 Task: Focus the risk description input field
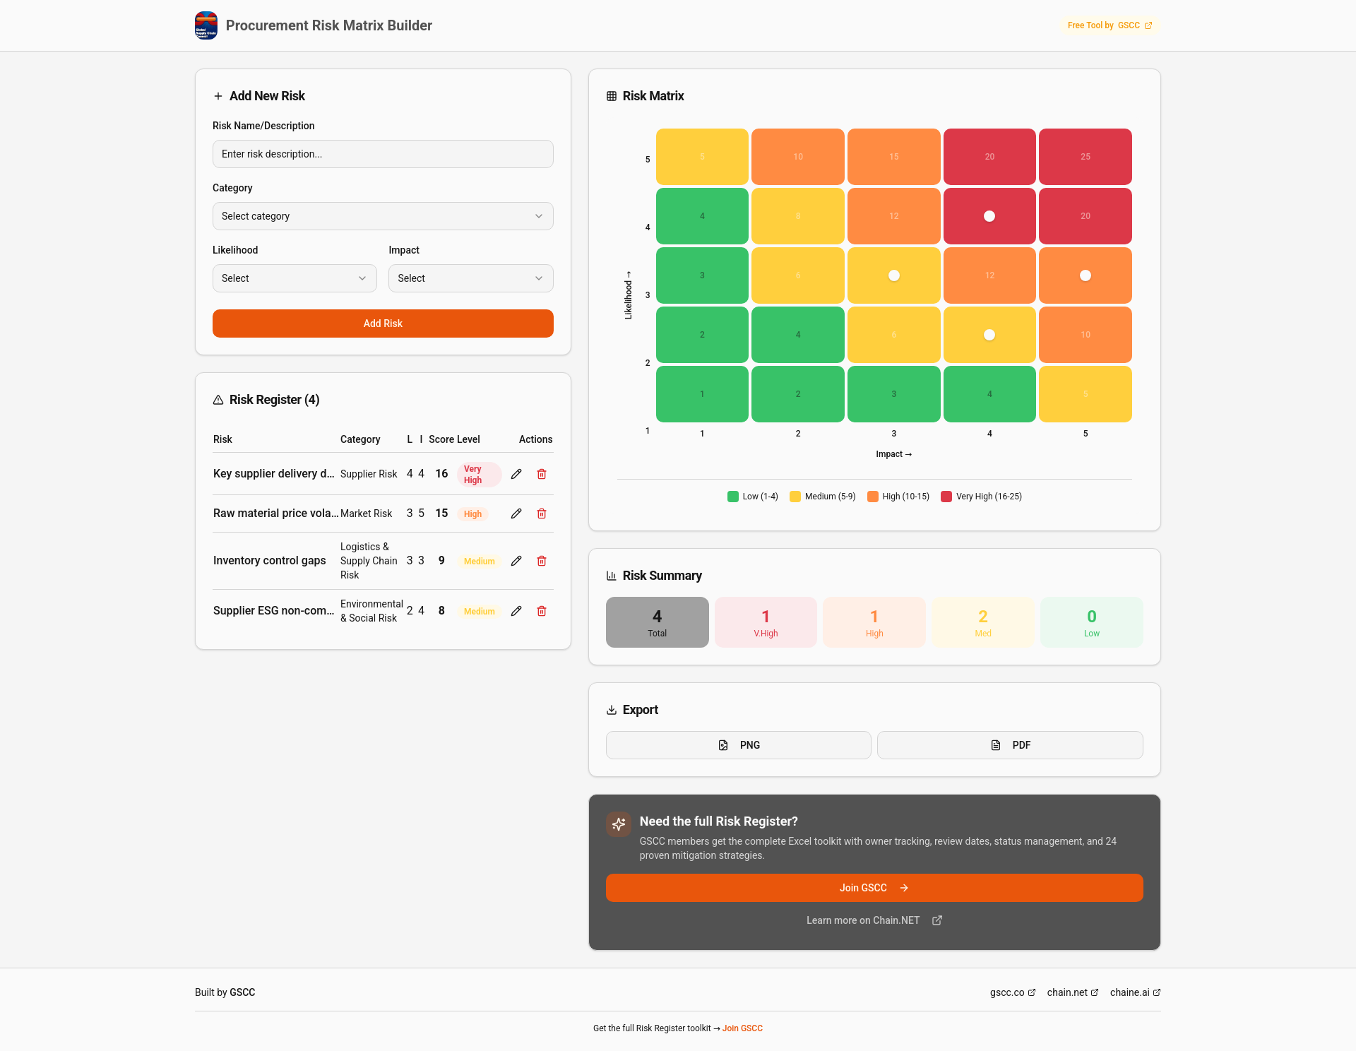tap(383, 154)
